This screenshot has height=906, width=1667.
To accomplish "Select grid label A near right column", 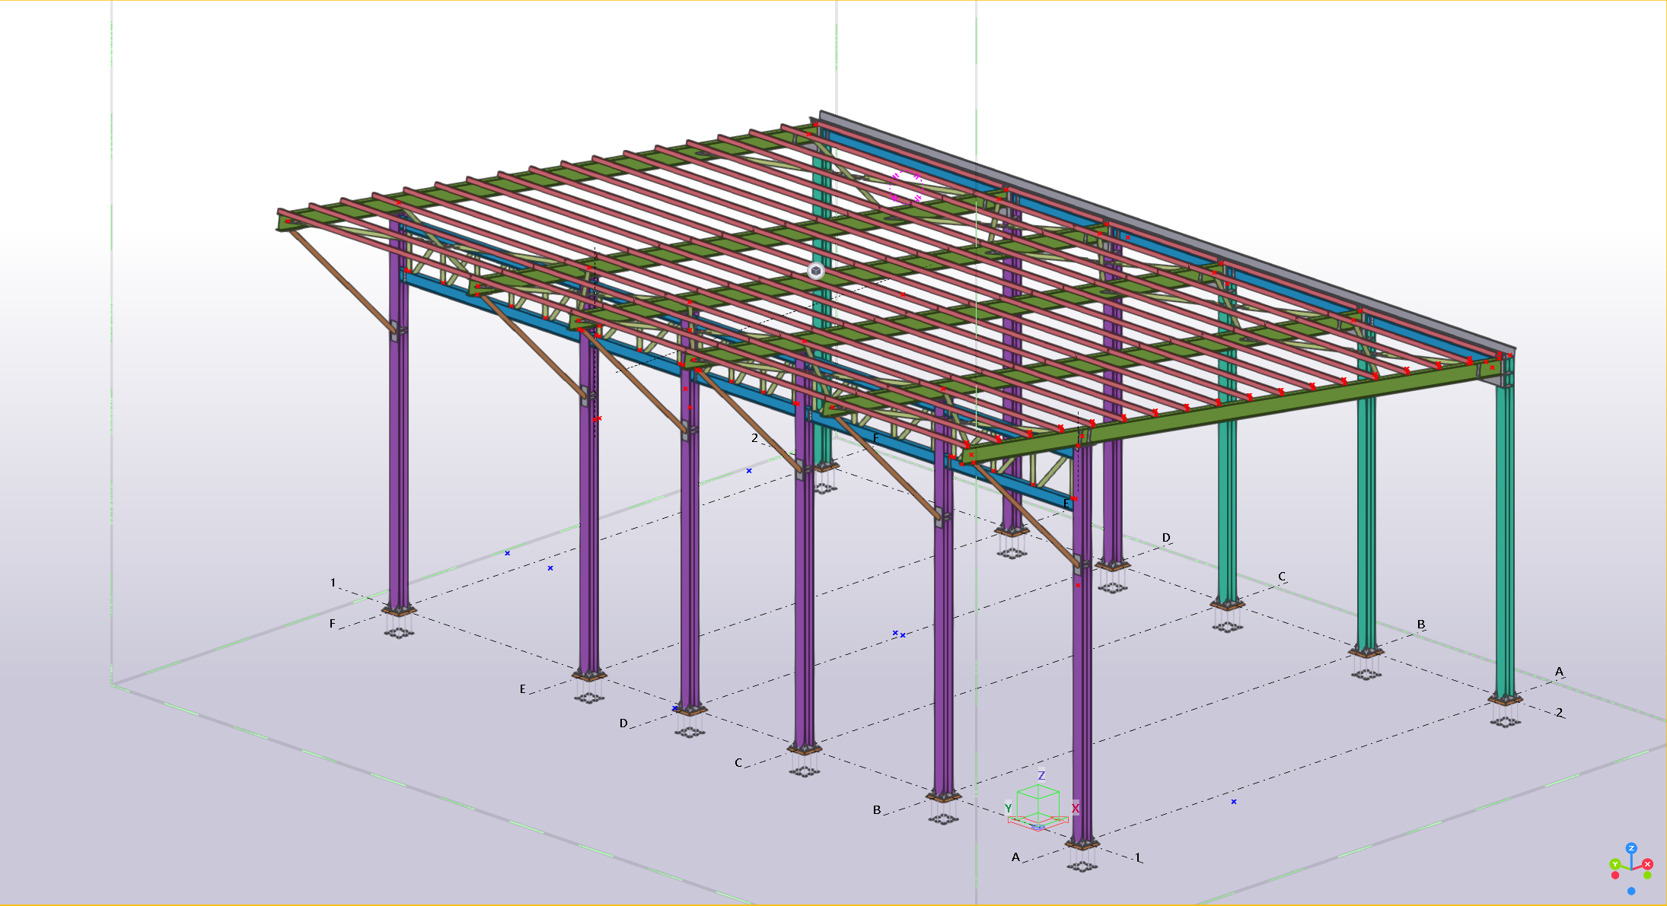I will click(x=1559, y=672).
